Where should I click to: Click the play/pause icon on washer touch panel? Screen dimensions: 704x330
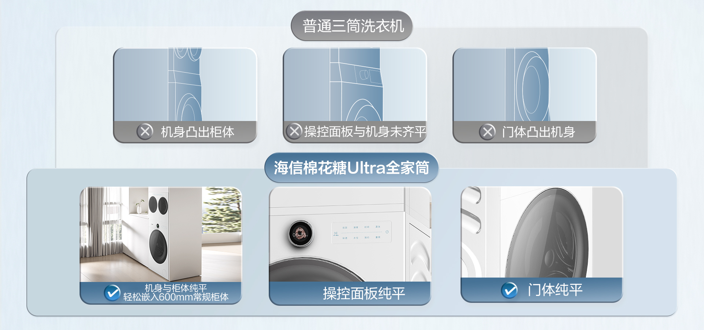335,233
